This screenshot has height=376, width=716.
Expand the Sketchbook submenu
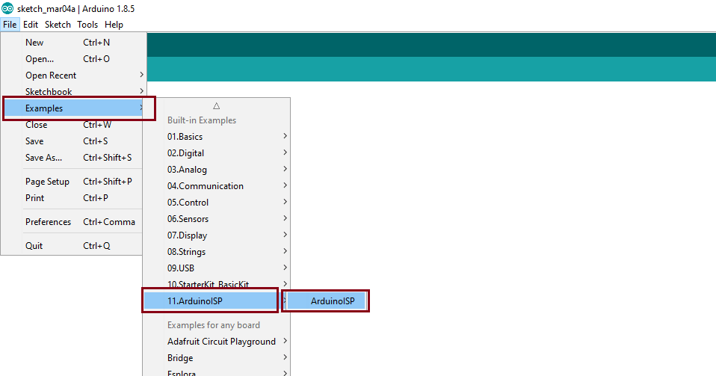click(73, 91)
